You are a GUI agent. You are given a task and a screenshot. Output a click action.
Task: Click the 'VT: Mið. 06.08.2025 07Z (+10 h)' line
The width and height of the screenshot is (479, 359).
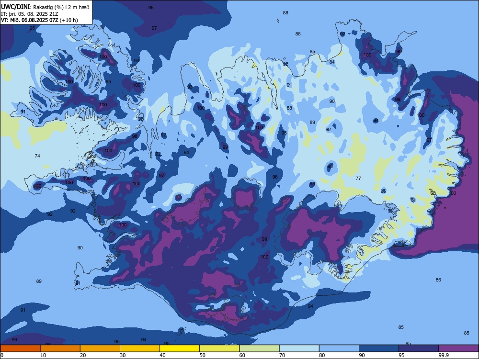click(x=39, y=20)
